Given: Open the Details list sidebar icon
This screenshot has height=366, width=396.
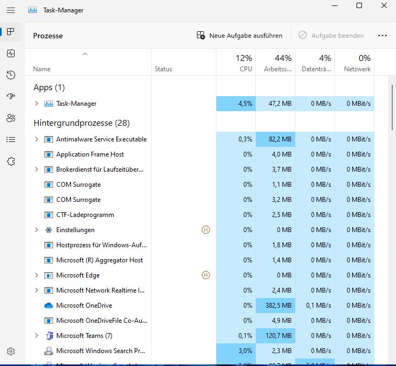Looking at the screenshot, I should (11, 139).
